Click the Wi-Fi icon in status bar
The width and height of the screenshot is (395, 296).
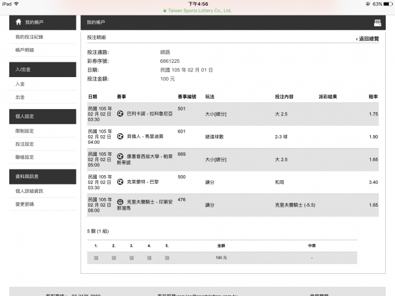(17, 4)
